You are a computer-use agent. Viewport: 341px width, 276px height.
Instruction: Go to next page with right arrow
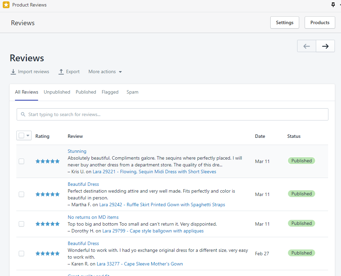tap(325, 46)
